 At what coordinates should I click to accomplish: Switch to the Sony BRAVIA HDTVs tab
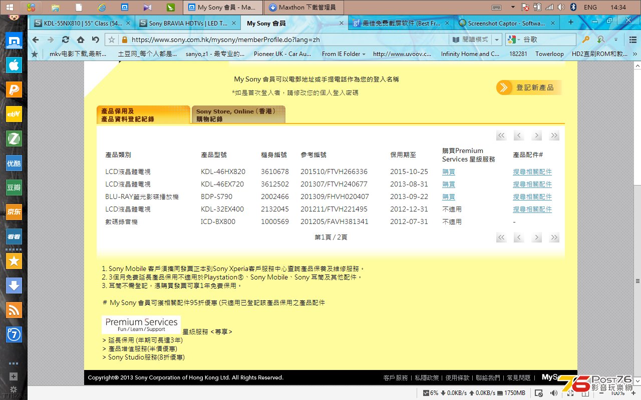187,23
